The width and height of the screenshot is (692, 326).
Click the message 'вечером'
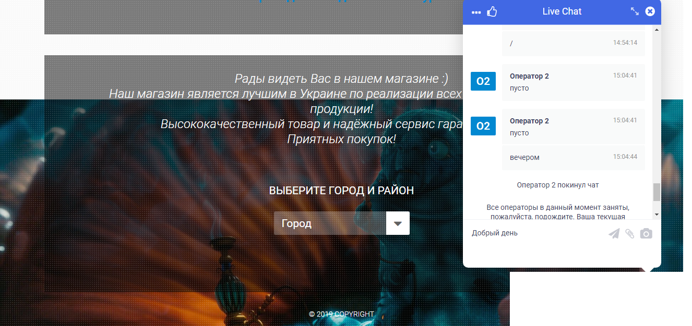coord(524,157)
